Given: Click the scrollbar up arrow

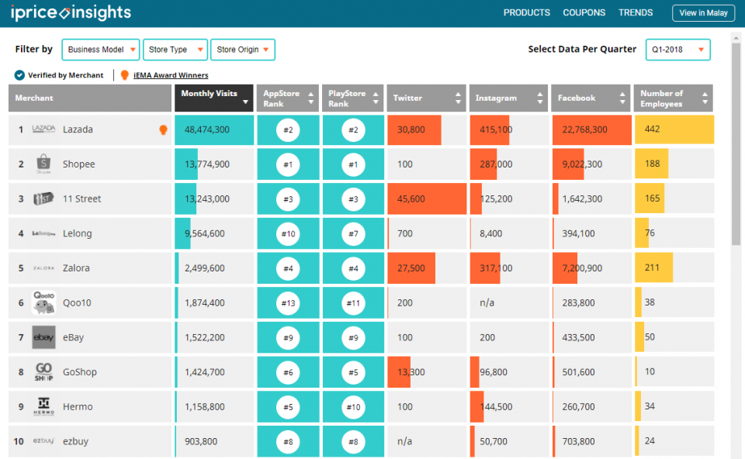Looking at the screenshot, I should (736, 37).
